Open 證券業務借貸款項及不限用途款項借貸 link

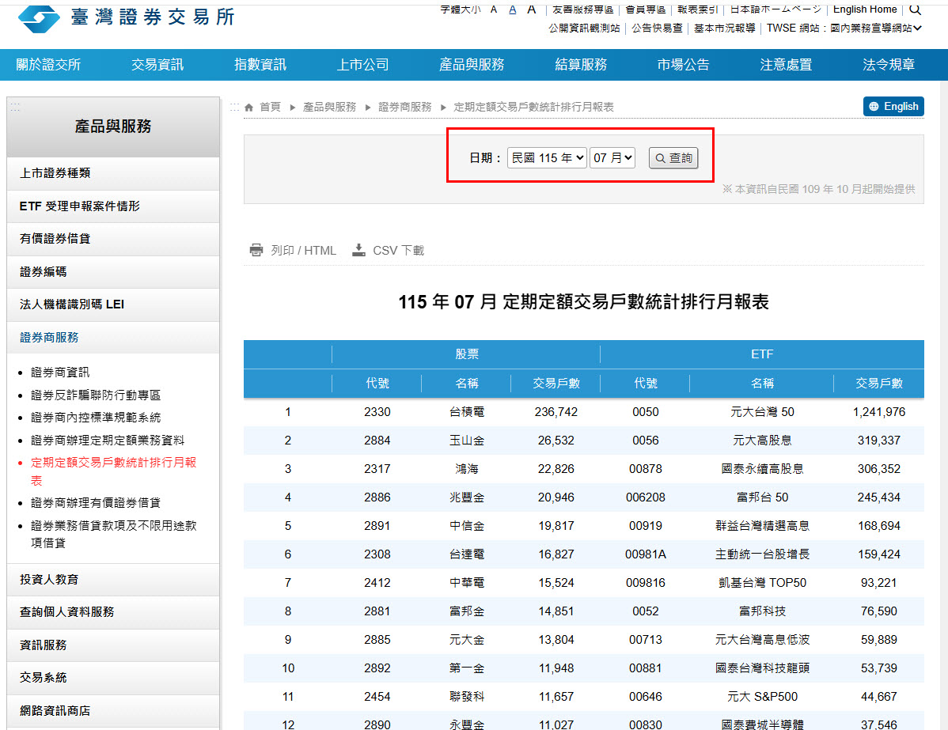(114, 534)
